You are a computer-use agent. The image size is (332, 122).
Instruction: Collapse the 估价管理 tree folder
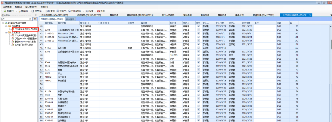6,26
